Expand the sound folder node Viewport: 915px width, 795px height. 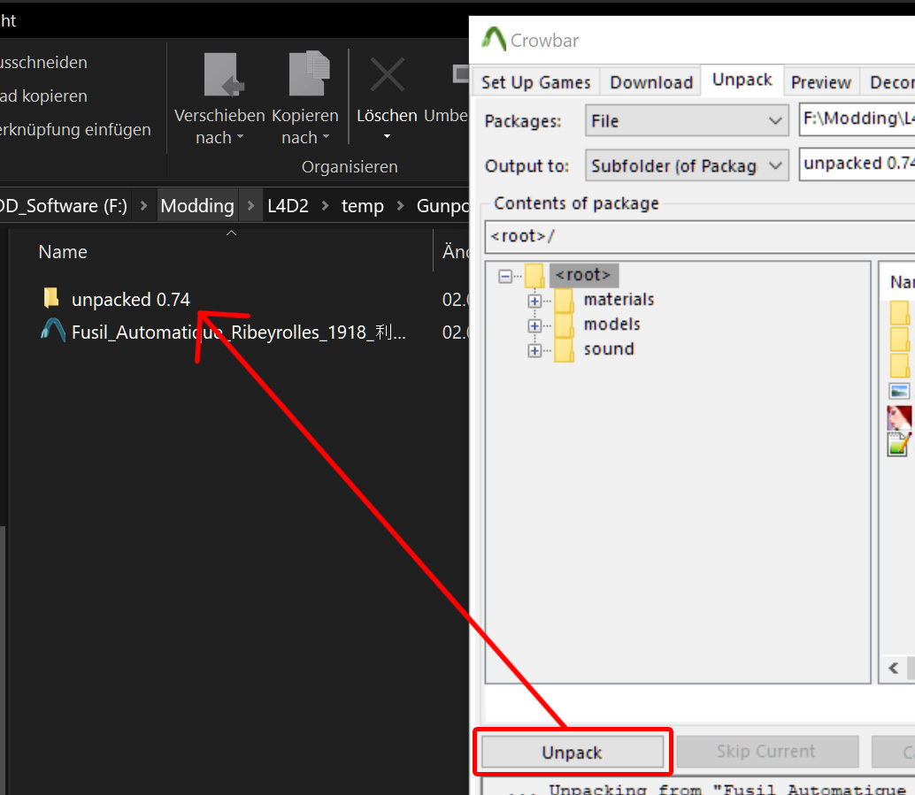point(534,350)
